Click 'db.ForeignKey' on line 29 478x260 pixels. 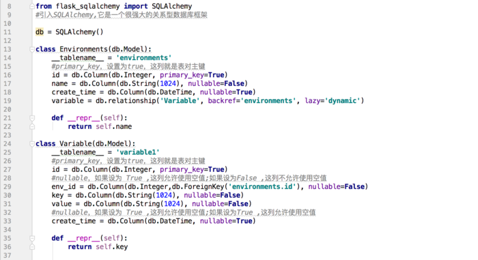click(x=198, y=186)
